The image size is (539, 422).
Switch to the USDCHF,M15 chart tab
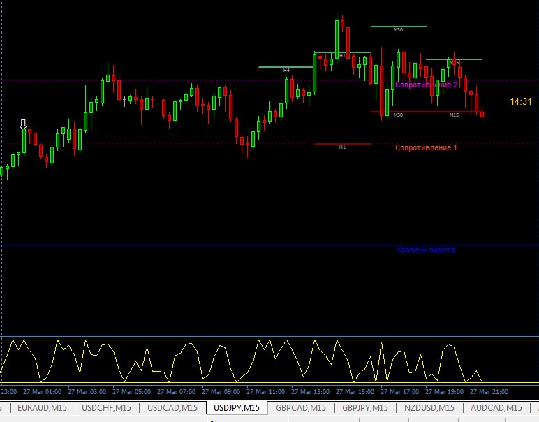106,408
